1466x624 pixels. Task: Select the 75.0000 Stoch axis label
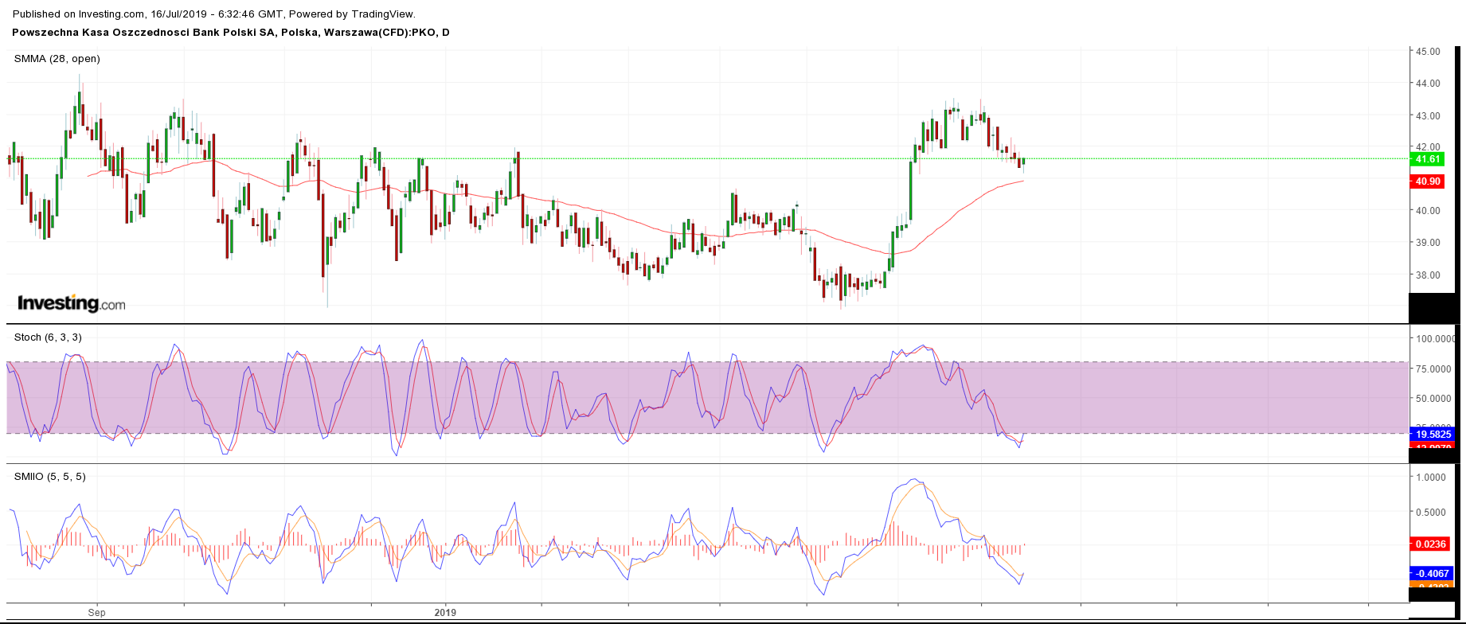click(1433, 369)
